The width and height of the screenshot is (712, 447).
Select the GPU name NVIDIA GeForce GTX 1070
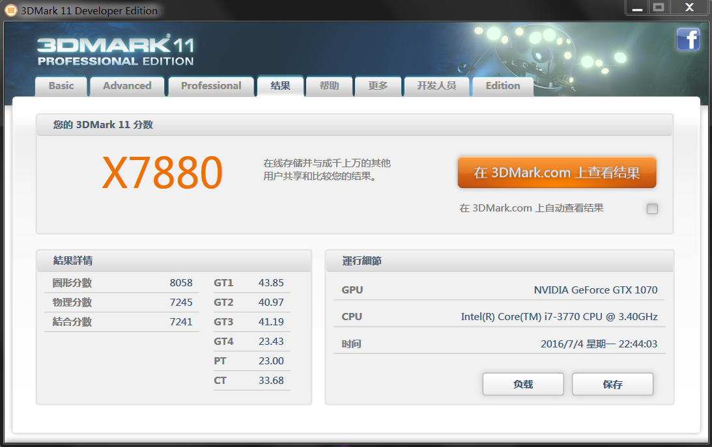coord(595,290)
